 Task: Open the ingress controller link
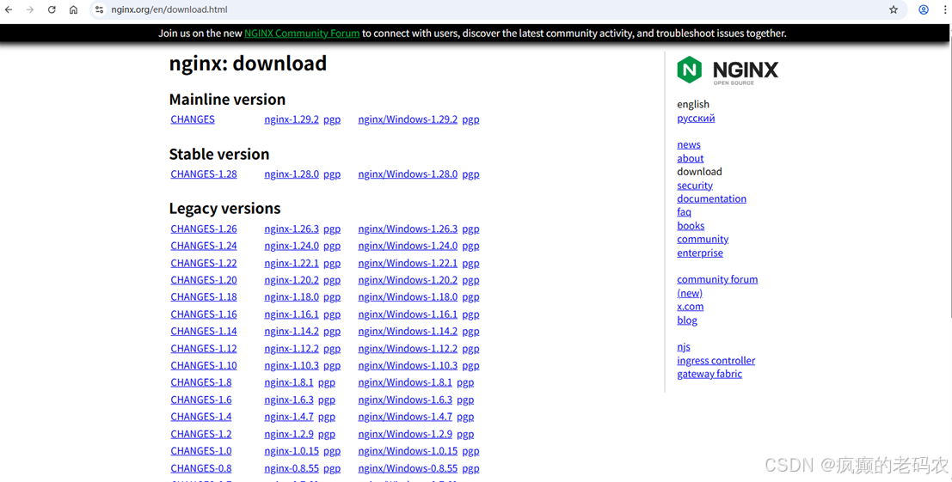716,361
